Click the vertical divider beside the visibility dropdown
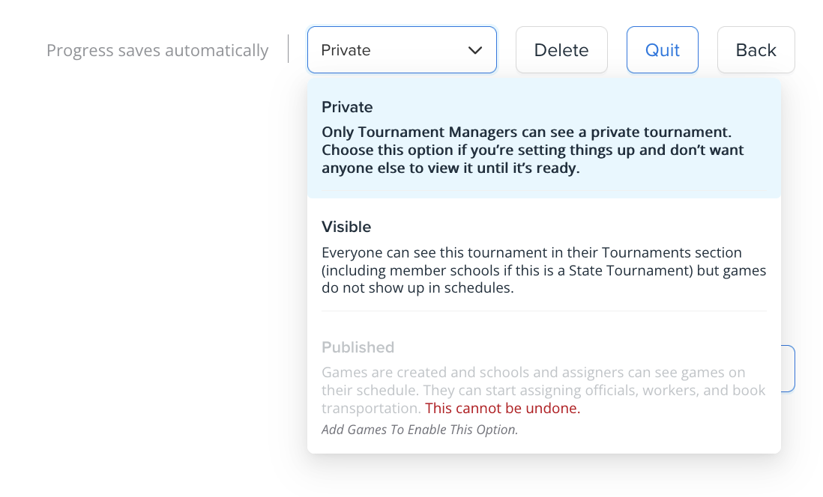This screenshot has width=823, height=497. 288,49
